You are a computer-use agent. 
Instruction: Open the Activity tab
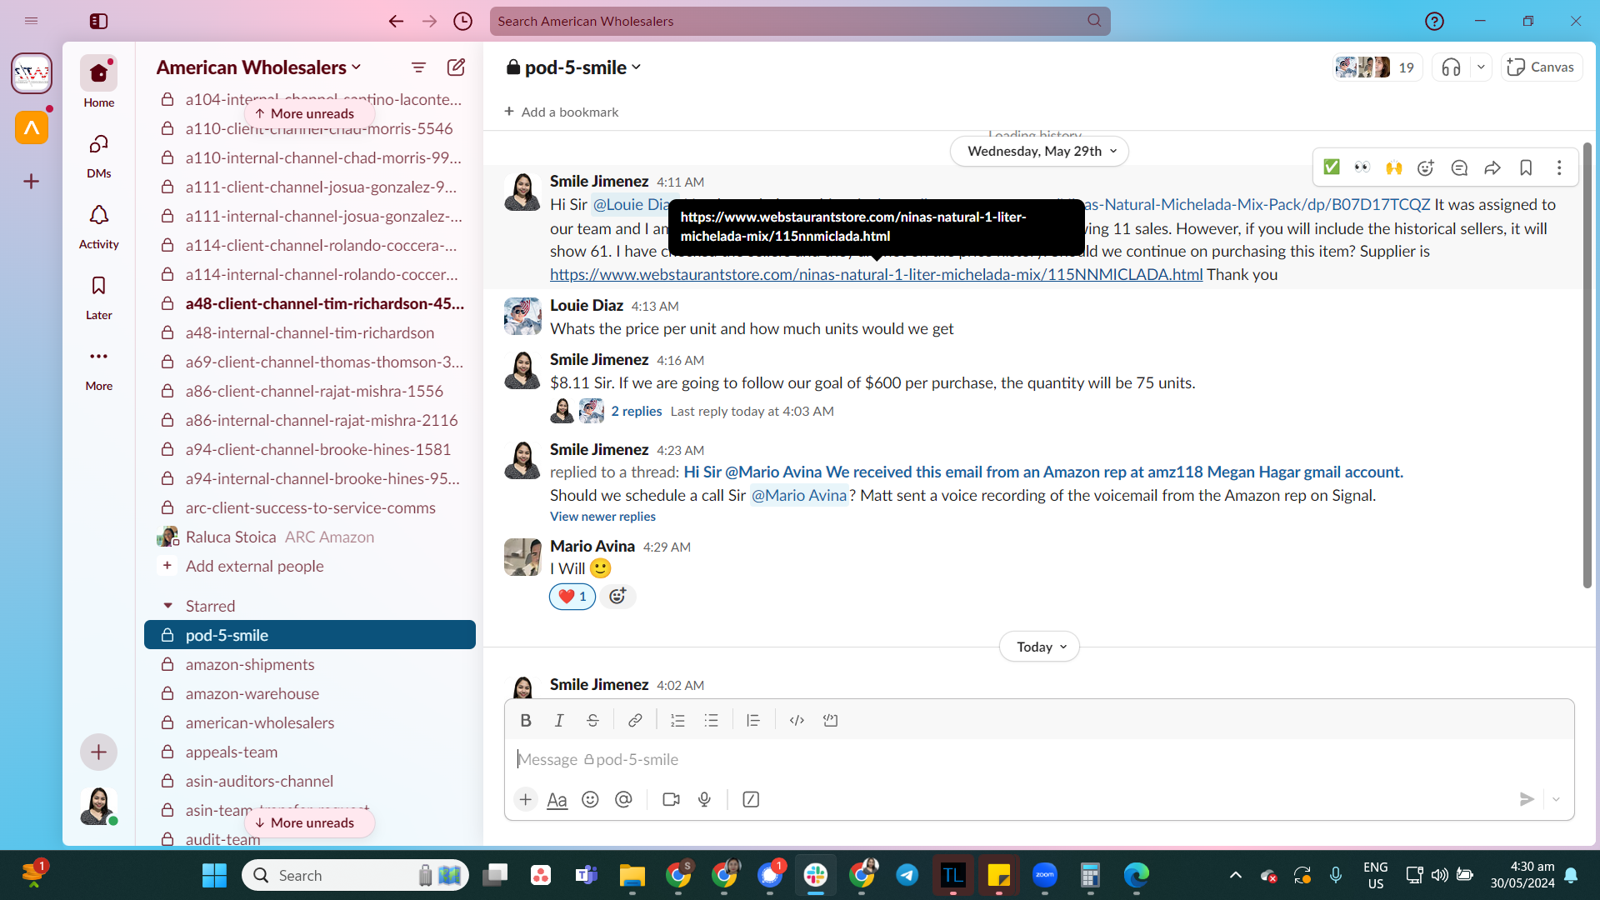[98, 227]
